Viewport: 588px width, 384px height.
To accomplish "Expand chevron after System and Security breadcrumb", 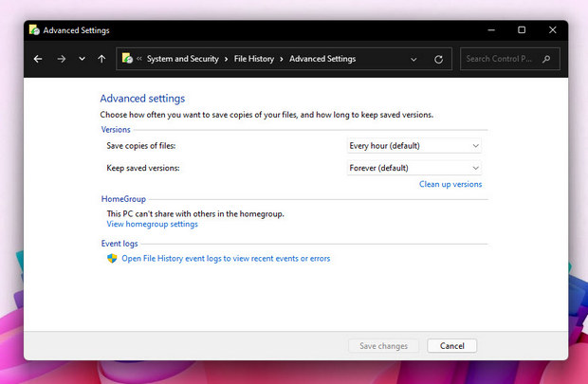I will click(x=226, y=59).
